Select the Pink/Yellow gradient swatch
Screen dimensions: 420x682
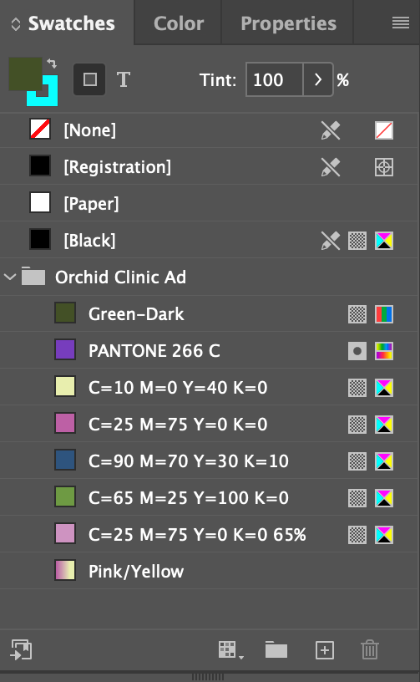coord(210,571)
